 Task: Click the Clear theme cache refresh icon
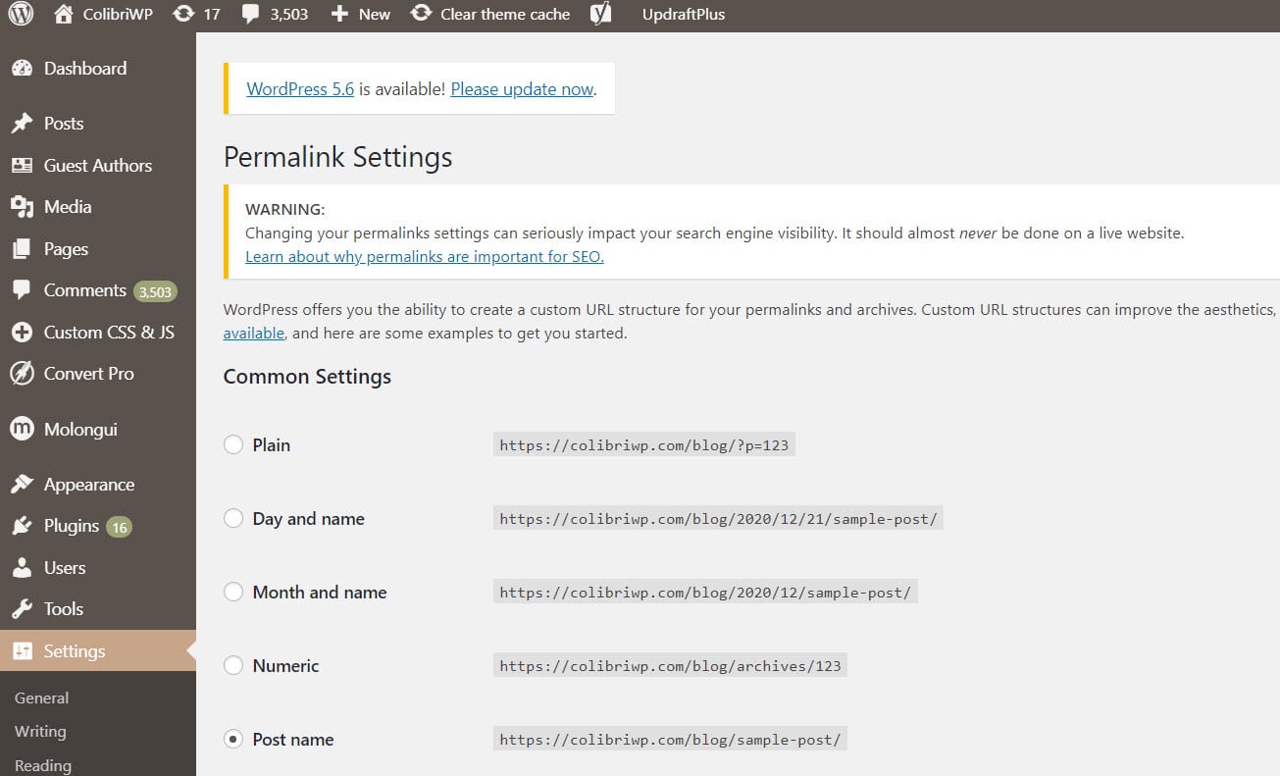(421, 15)
